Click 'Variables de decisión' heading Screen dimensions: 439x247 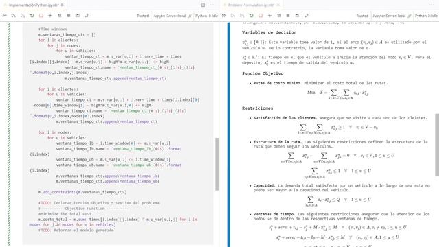[x=269, y=32]
